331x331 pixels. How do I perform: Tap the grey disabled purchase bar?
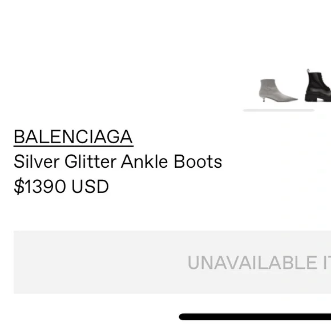172,262
